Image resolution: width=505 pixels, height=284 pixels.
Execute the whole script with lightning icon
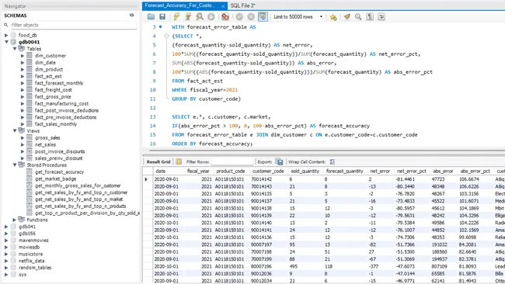(176, 17)
